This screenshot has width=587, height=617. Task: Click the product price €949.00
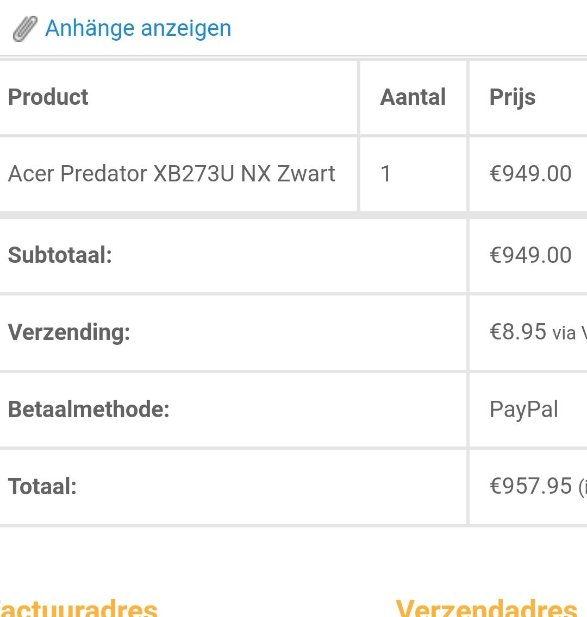(530, 174)
